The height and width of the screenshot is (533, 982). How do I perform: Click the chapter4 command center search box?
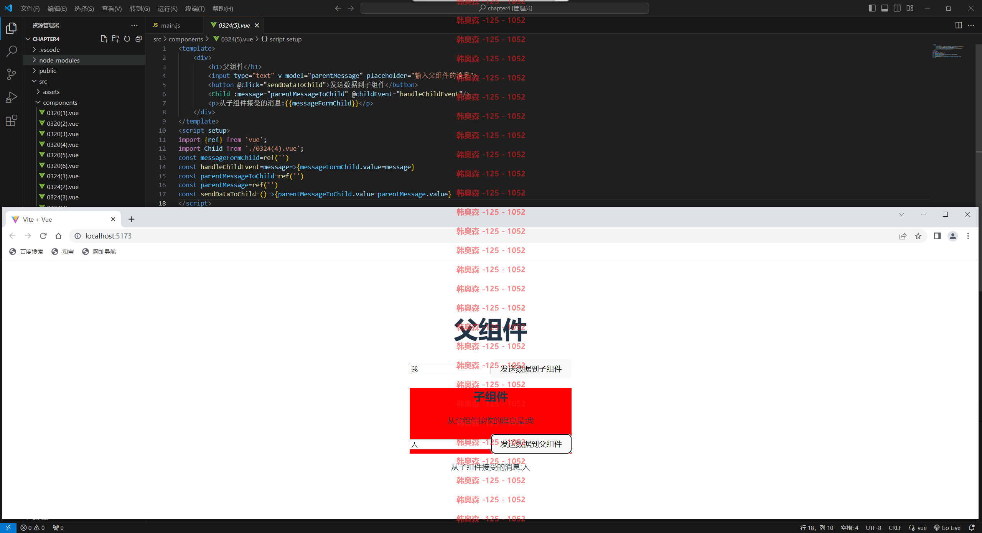505,8
